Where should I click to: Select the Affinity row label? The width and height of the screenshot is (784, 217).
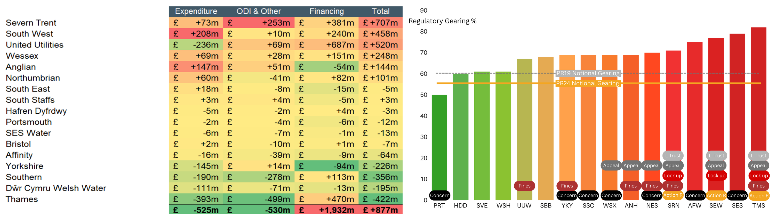click(x=19, y=155)
